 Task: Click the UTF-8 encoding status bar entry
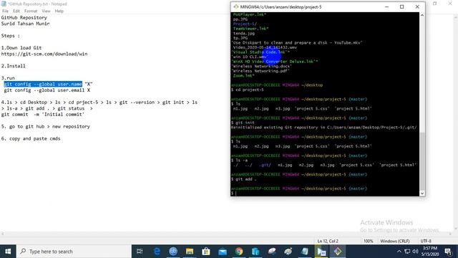coord(426,241)
